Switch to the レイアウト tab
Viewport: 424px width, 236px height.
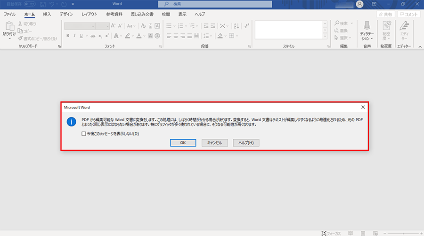90,14
